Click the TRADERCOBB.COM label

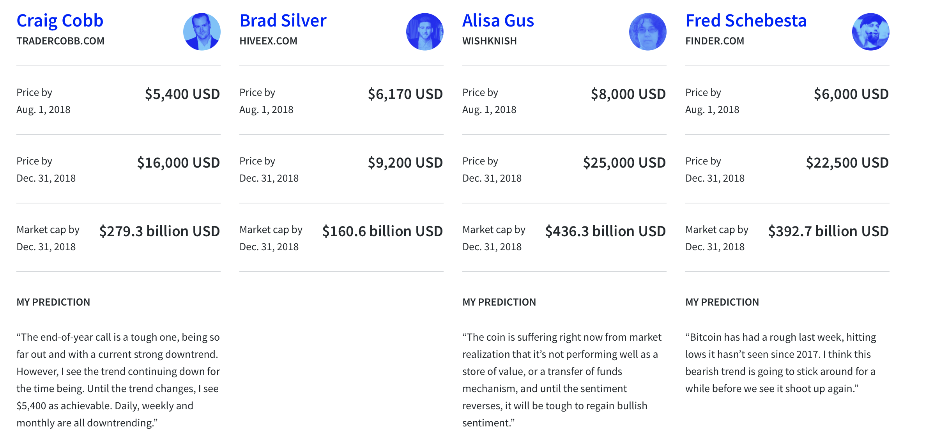coord(60,41)
